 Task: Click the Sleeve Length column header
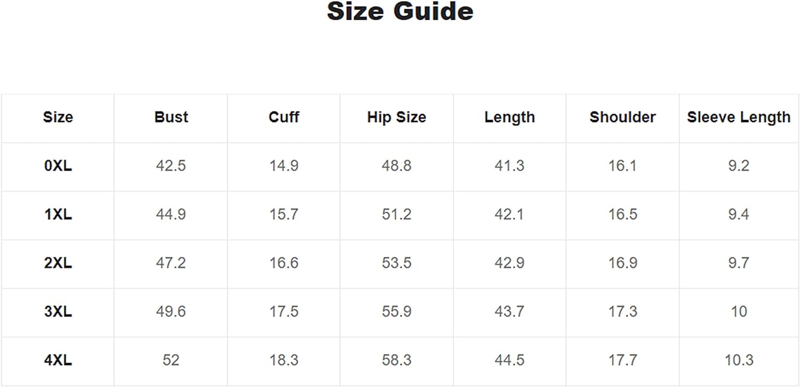[x=739, y=117]
